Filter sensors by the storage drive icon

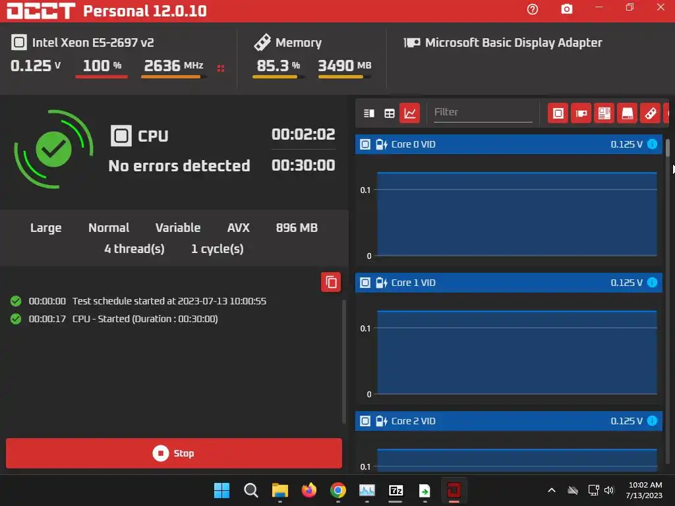point(628,113)
